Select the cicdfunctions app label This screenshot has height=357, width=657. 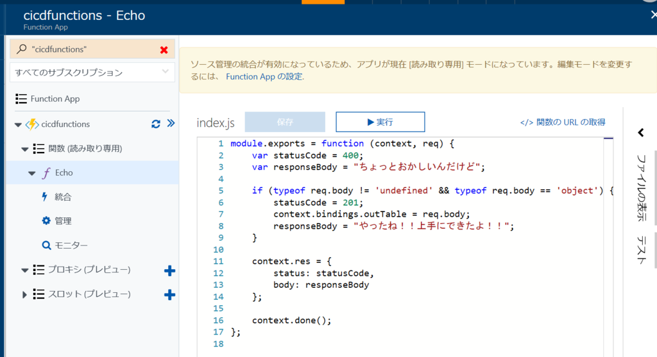65,124
